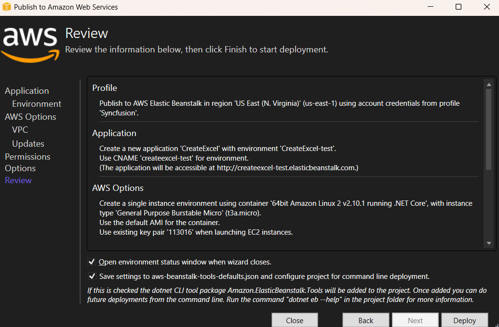Select the Review wizard step

[18, 180]
